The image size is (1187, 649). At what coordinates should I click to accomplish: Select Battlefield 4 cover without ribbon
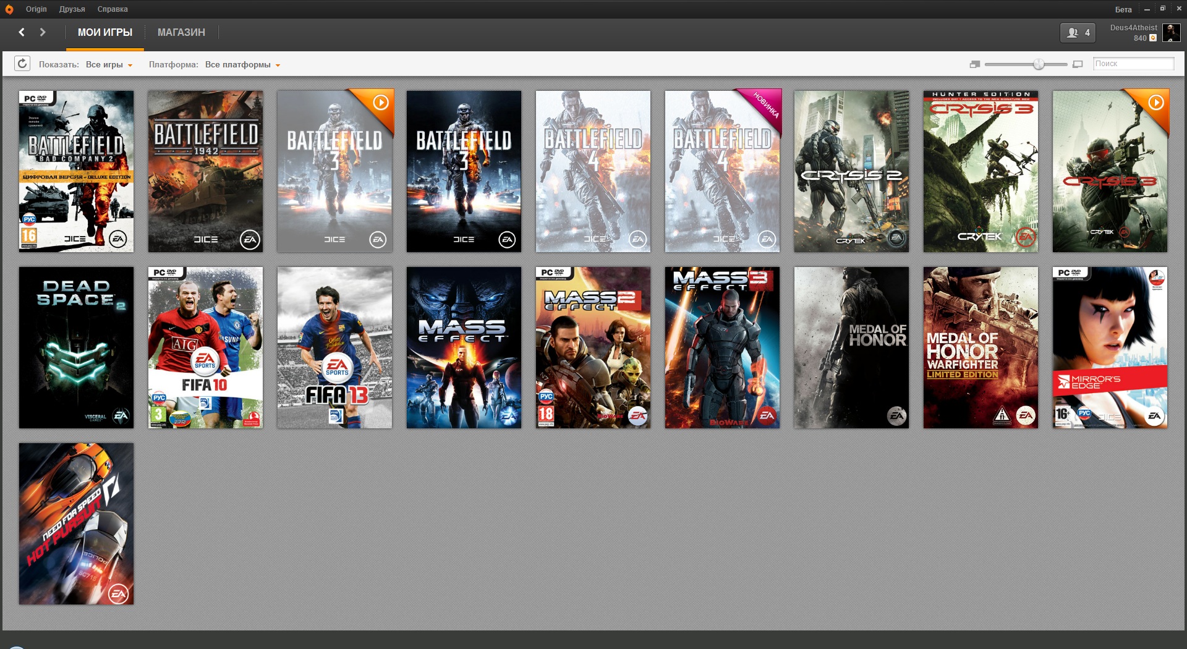click(593, 171)
